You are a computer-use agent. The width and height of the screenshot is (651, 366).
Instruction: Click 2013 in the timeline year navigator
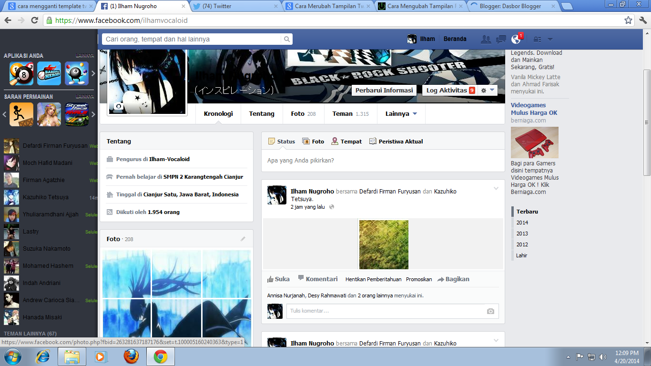click(522, 234)
